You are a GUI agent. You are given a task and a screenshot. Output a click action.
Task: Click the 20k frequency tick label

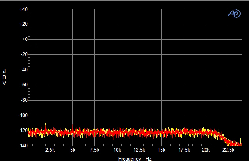(206, 150)
